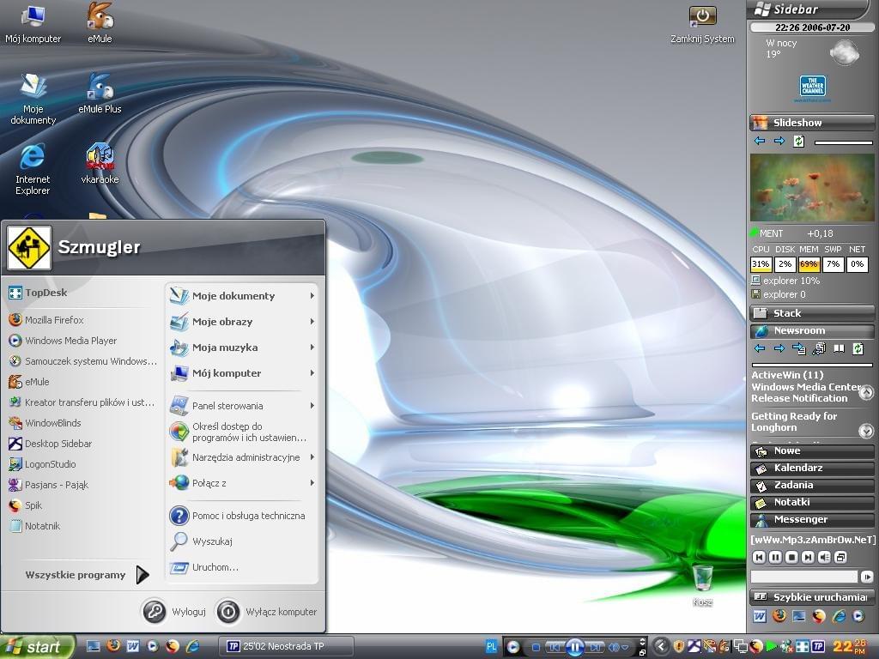Select the Kosz recycle bin icon

tap(702, 585)
